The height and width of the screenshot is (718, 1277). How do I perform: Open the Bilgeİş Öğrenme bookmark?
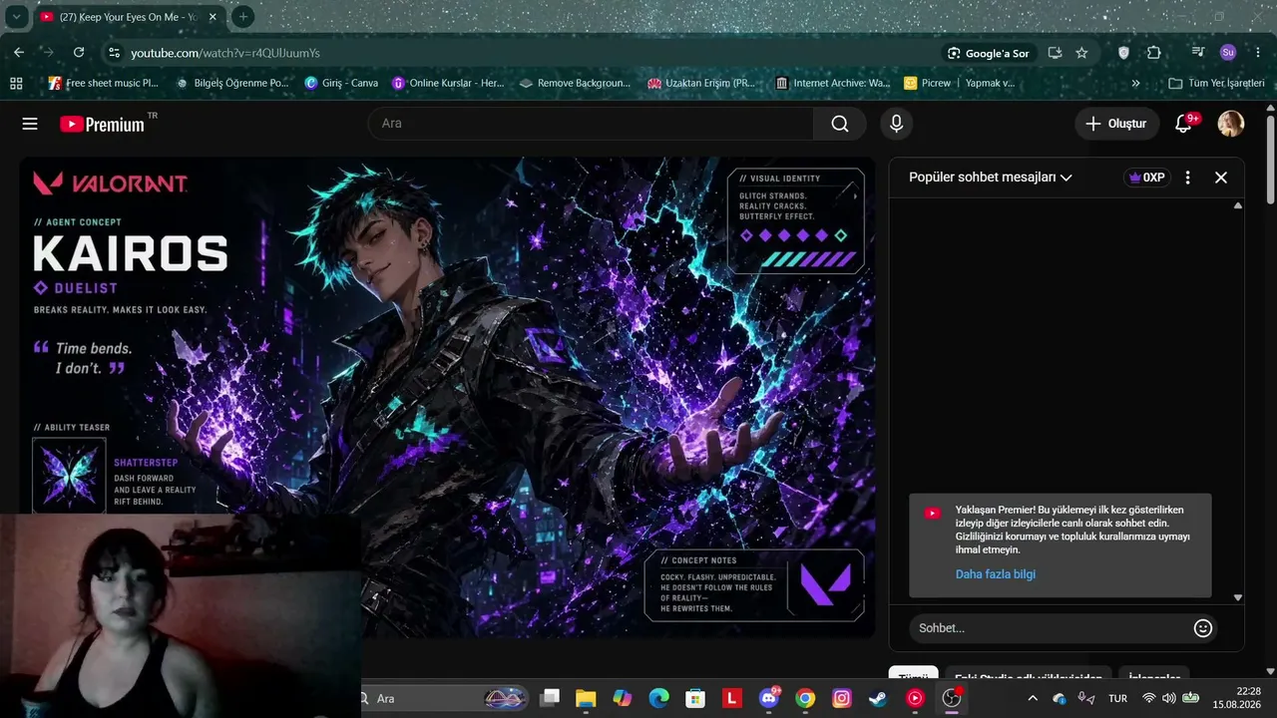[x=232, y=83]
